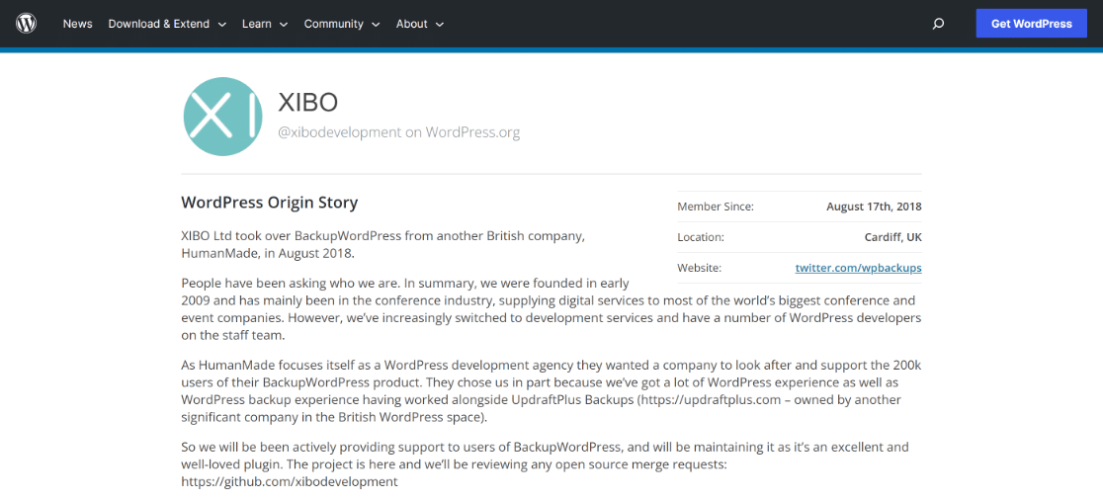Click the August 17th, 2018 date
This screenshot has height=501, width=1103.
(x=874, y=207)
